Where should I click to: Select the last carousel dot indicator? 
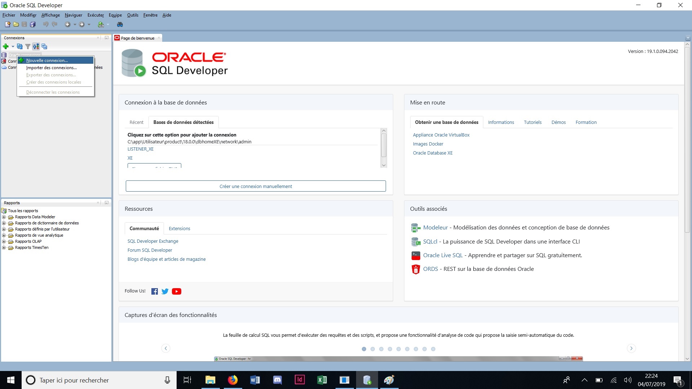point(433,349)
